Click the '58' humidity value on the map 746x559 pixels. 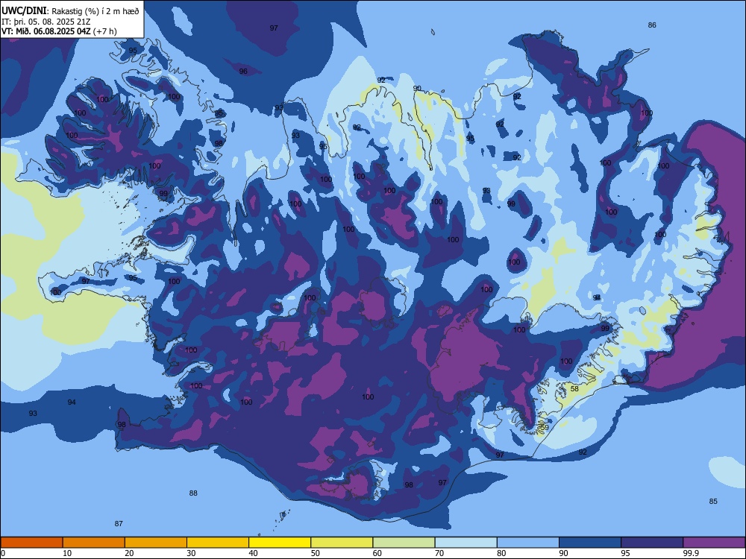pos(574,389)
